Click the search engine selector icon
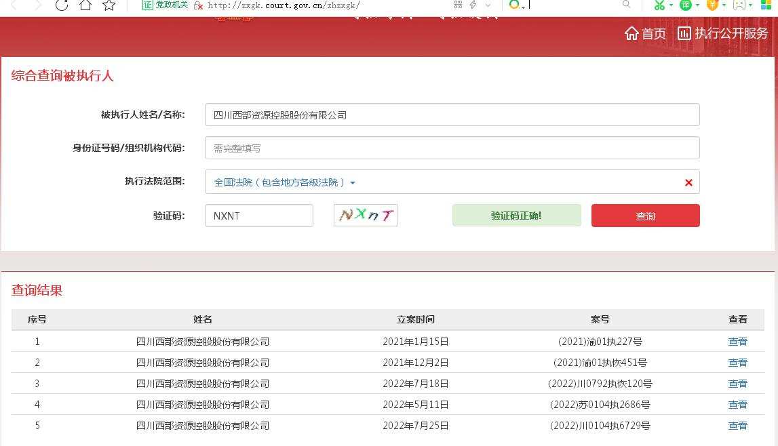 (516, 5)
